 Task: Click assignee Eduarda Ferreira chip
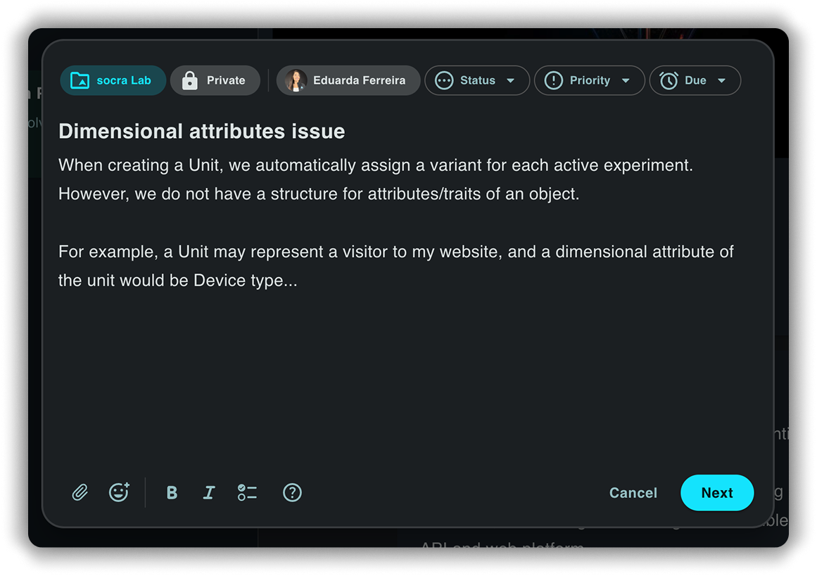348,80
